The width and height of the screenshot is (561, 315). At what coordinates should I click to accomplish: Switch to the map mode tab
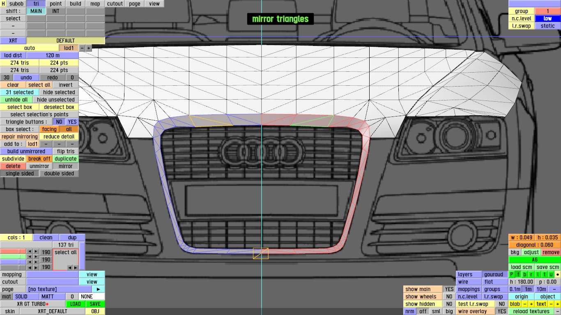(x=95, y=4)
